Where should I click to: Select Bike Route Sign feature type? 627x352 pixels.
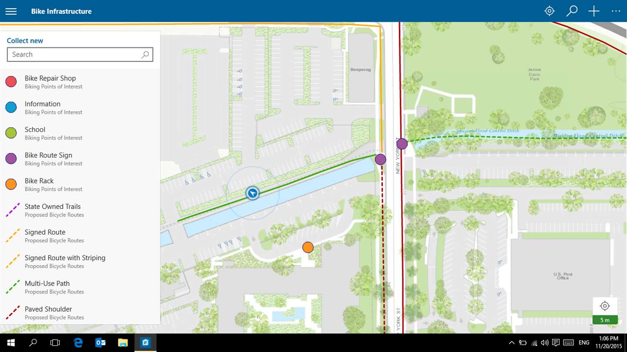80,159
